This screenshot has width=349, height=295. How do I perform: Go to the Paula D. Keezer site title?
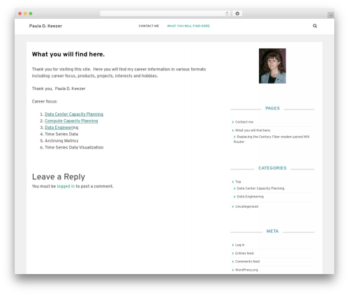click(x=45, y=26)
